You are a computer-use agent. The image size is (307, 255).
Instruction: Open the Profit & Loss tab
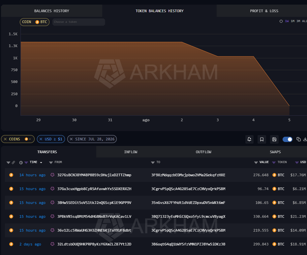pyautogui.click(x=264, y=11)
